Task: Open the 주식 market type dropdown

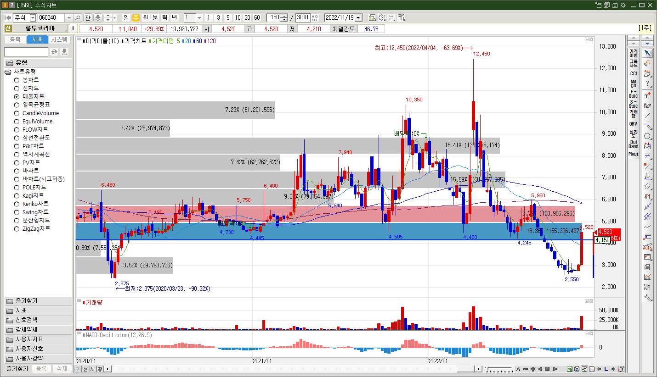Action: click(x=33, y=17)
